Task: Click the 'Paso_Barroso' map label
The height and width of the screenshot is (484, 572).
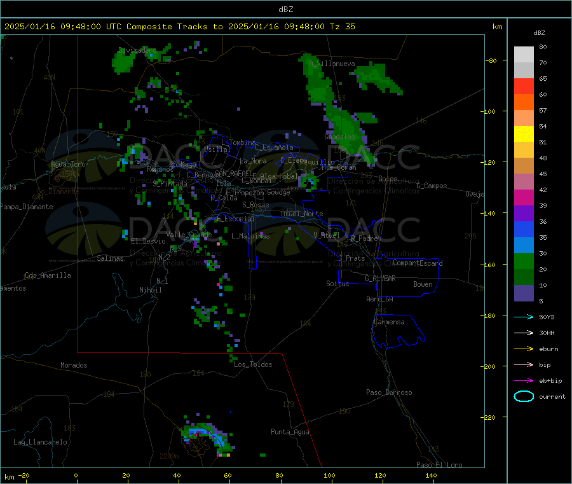Action: pos(389,392)
